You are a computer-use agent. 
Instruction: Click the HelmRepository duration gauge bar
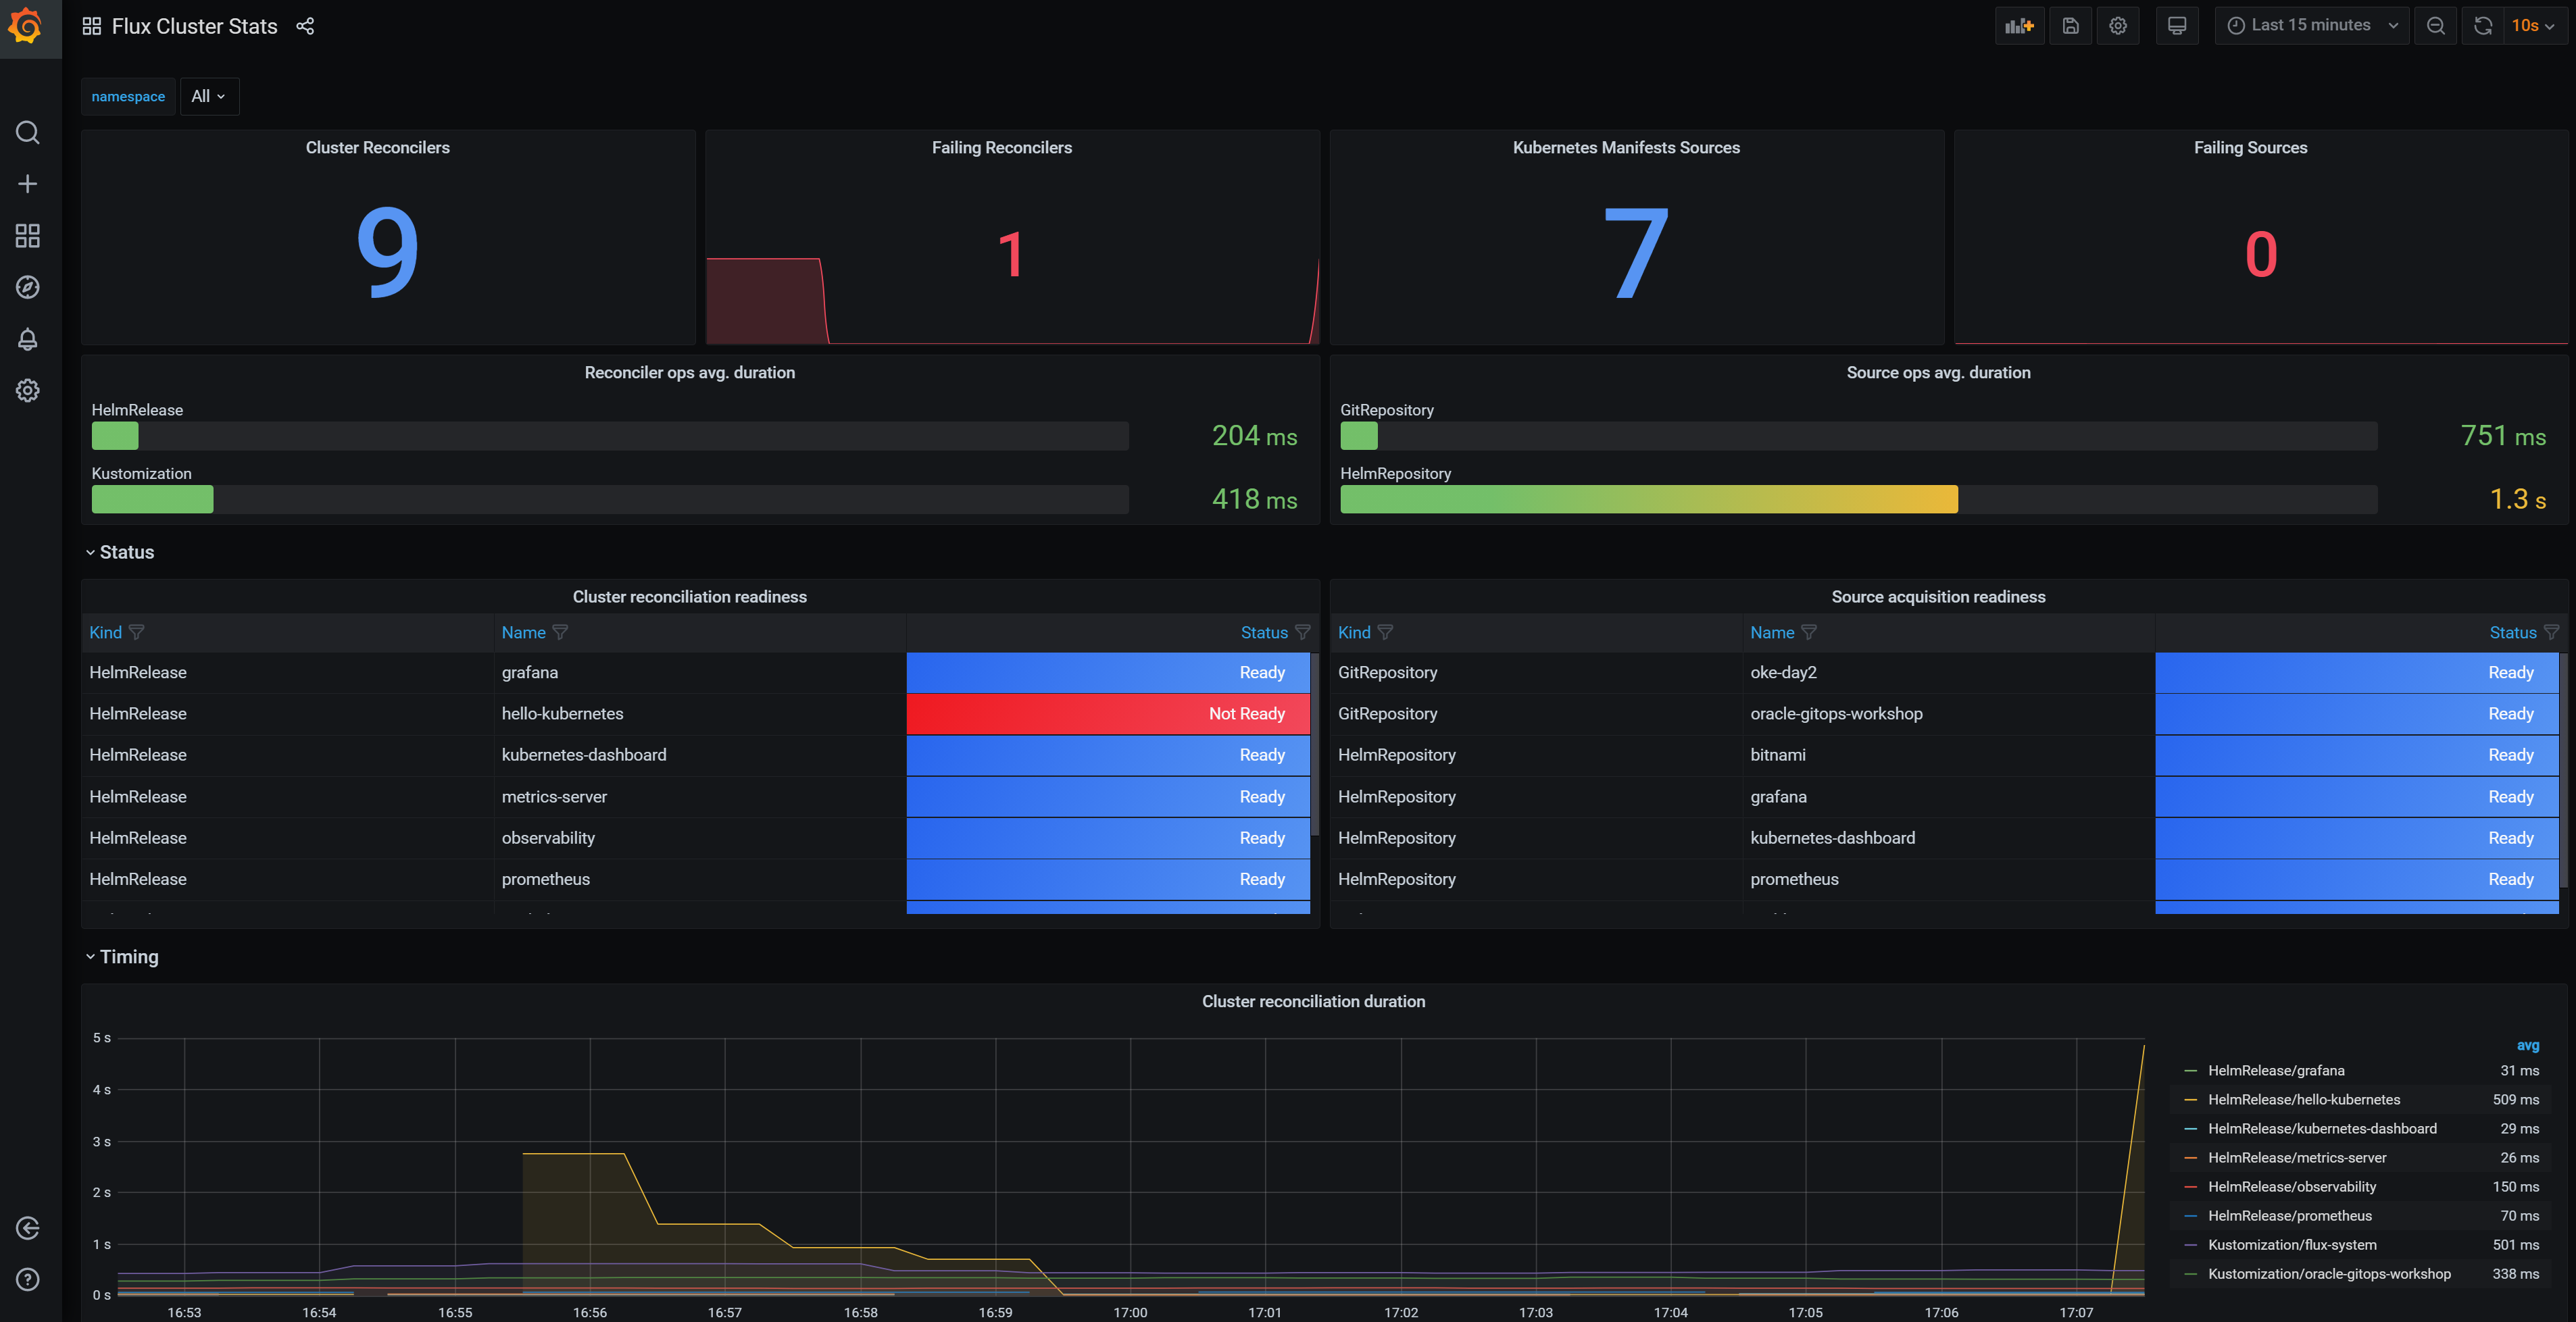(x=1858, y=499)
